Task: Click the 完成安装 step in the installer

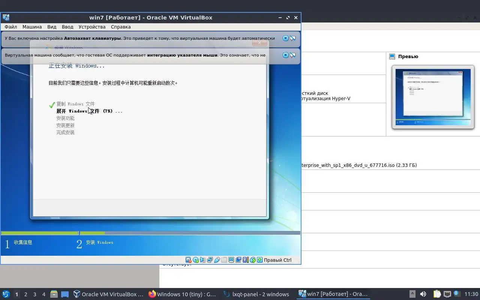Action: pyautogui.click(x=65, y=132)
